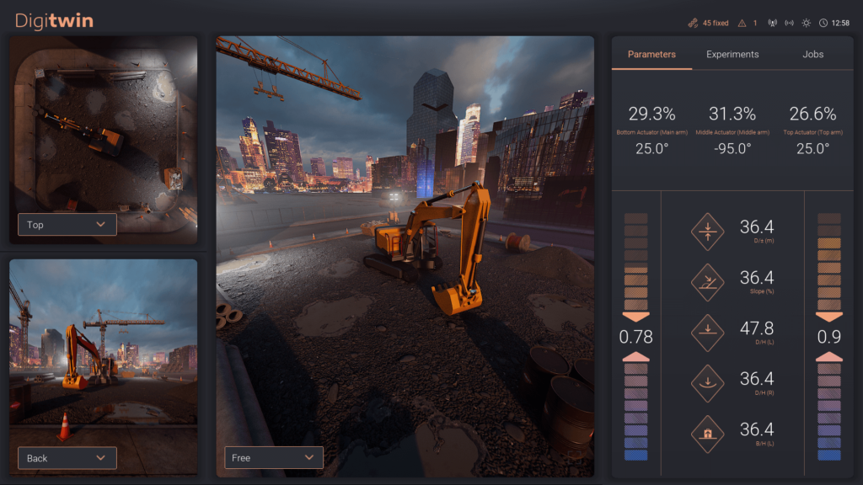The image size is (863, 485).
Task: Click the -95.0° middle arm angle
Action: pos(732,148)
